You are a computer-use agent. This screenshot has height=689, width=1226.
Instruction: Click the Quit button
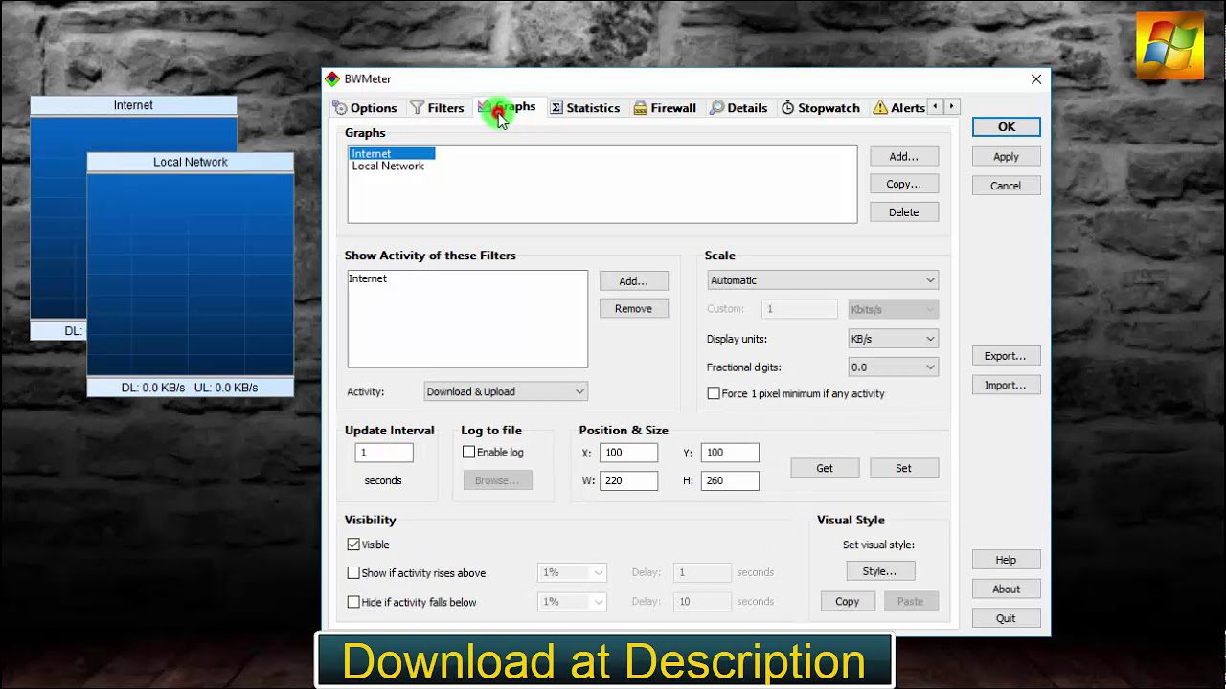point(1006,618)
